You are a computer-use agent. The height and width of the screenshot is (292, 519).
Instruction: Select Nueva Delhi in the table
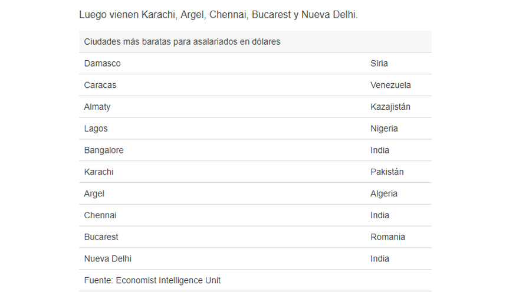(107, 258)
